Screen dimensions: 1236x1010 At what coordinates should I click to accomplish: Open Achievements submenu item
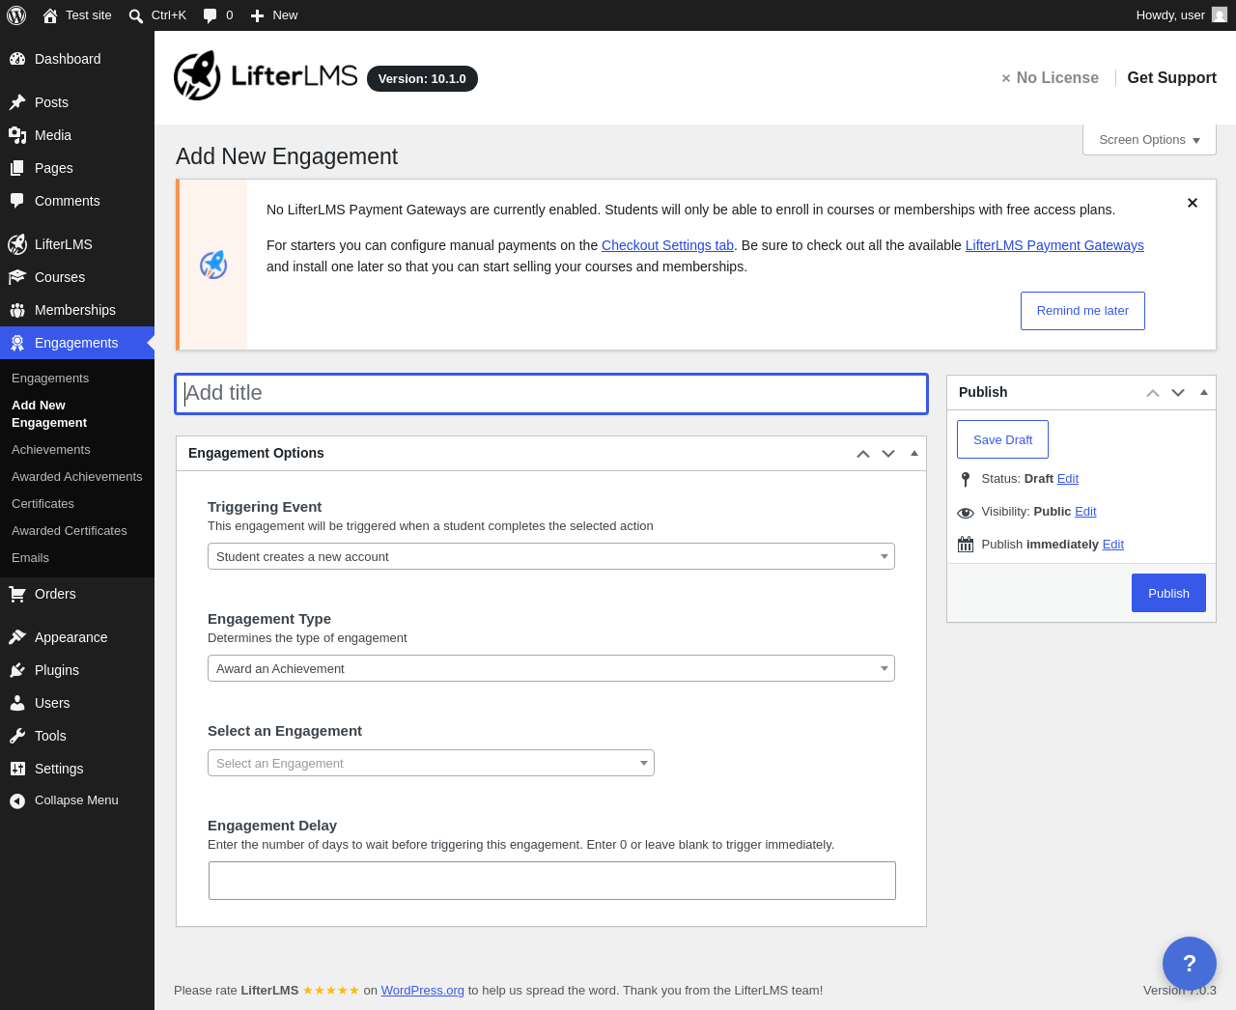(51, 450)
